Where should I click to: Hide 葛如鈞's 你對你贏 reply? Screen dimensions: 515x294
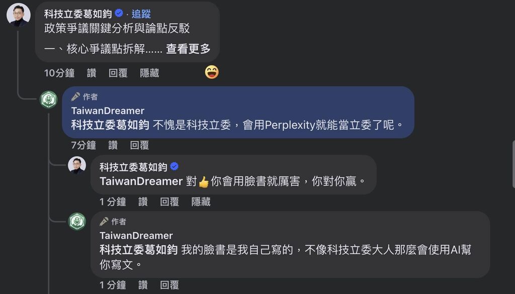coord(201,202)
